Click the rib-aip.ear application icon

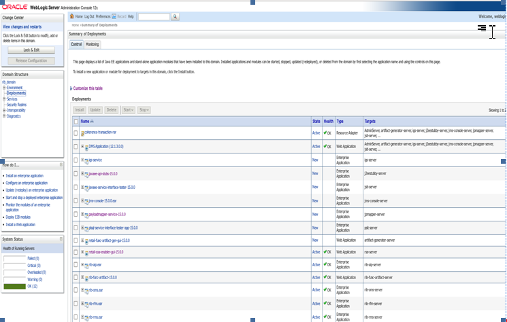click(x=86, y=266)
